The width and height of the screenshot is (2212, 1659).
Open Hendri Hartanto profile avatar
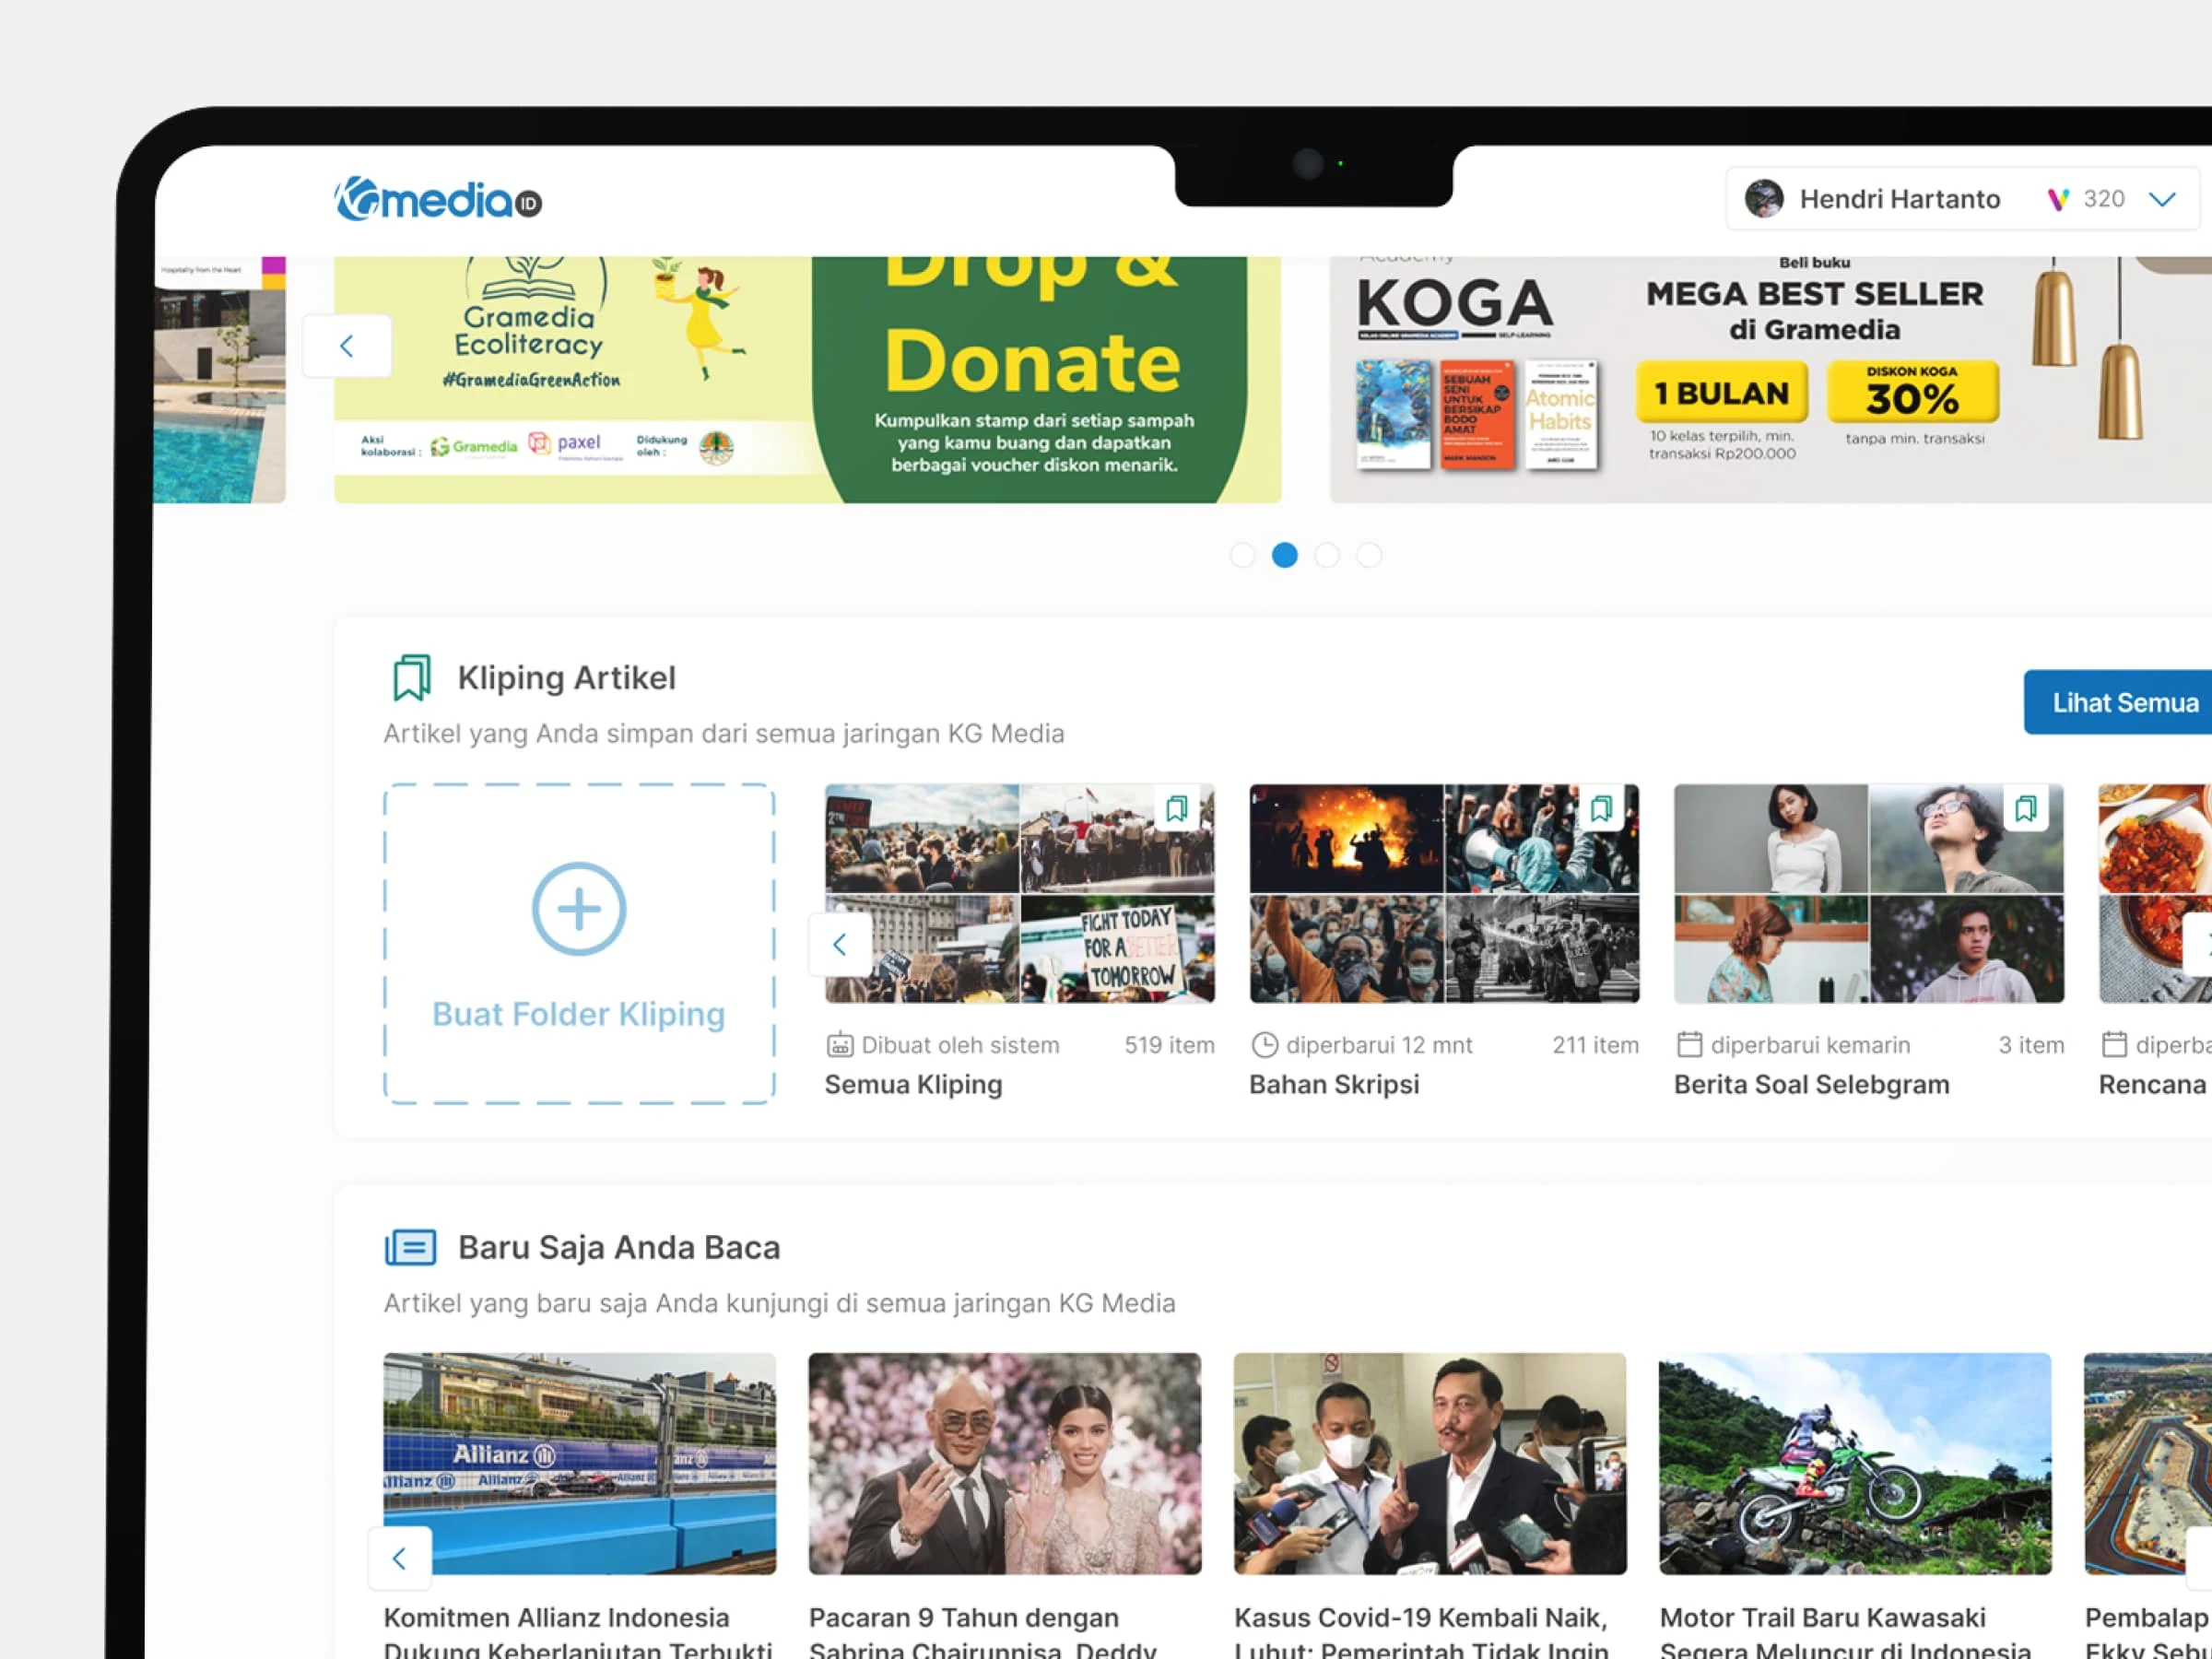pos(1764,199)
